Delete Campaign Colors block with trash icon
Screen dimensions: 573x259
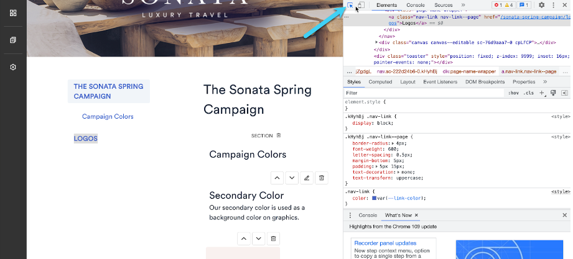(x=322, y=178)
